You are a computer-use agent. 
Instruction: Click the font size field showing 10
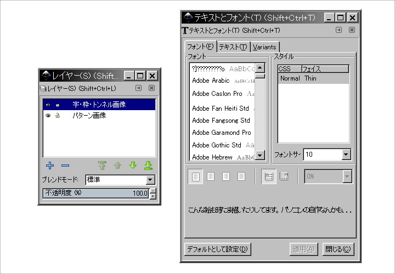(323, 154)
